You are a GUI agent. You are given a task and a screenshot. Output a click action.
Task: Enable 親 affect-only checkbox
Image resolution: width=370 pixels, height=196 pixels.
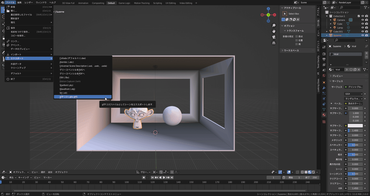(297, 44)
